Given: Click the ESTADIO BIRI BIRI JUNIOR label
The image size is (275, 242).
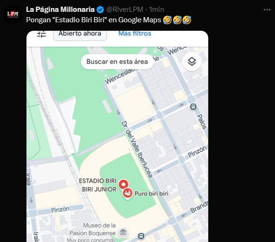Looking at the screenshot, I should point(98,185).
